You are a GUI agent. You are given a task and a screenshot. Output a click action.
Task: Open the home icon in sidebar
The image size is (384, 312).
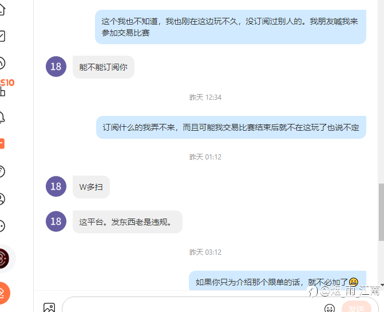tap(2, 9)
